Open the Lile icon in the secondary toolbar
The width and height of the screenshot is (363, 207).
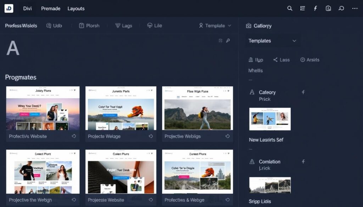click(x=149, y=25)
